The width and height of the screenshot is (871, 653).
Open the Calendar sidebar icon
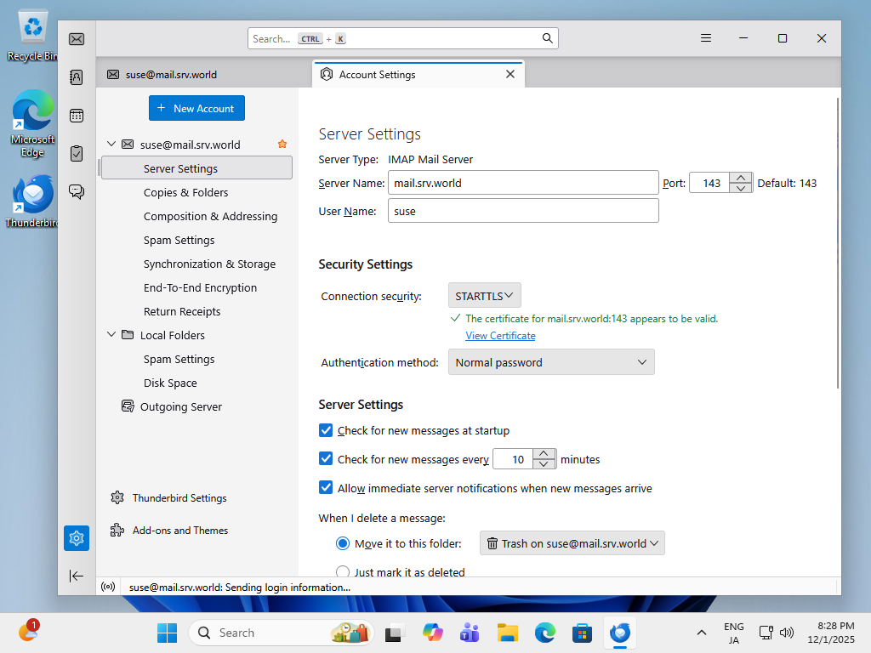click(77, 116)
